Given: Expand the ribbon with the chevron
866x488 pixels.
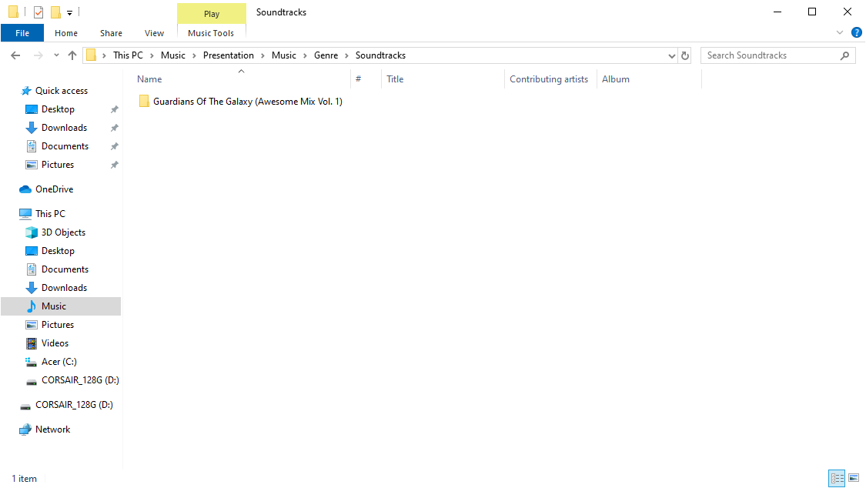Looking at the screenshot, I should (x=840, y=32).
